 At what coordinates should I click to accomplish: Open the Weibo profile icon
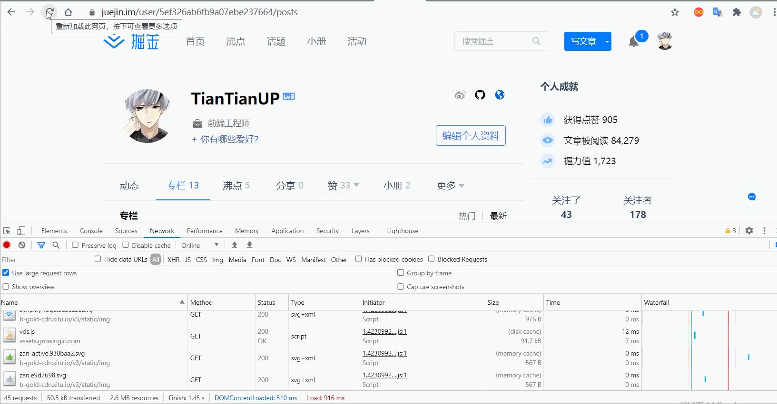460,95
